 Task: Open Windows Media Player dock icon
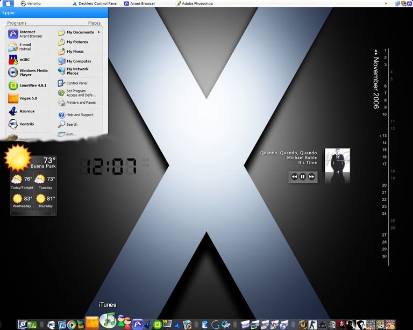point(71,325)
